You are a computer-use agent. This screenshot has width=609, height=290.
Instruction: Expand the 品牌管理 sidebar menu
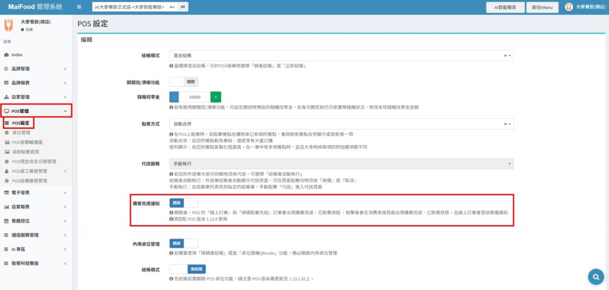click(36, 69)
